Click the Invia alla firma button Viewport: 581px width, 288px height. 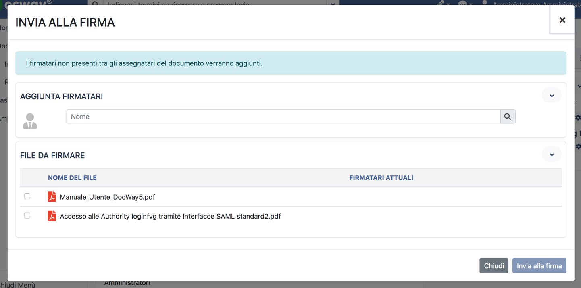(539, 266)
